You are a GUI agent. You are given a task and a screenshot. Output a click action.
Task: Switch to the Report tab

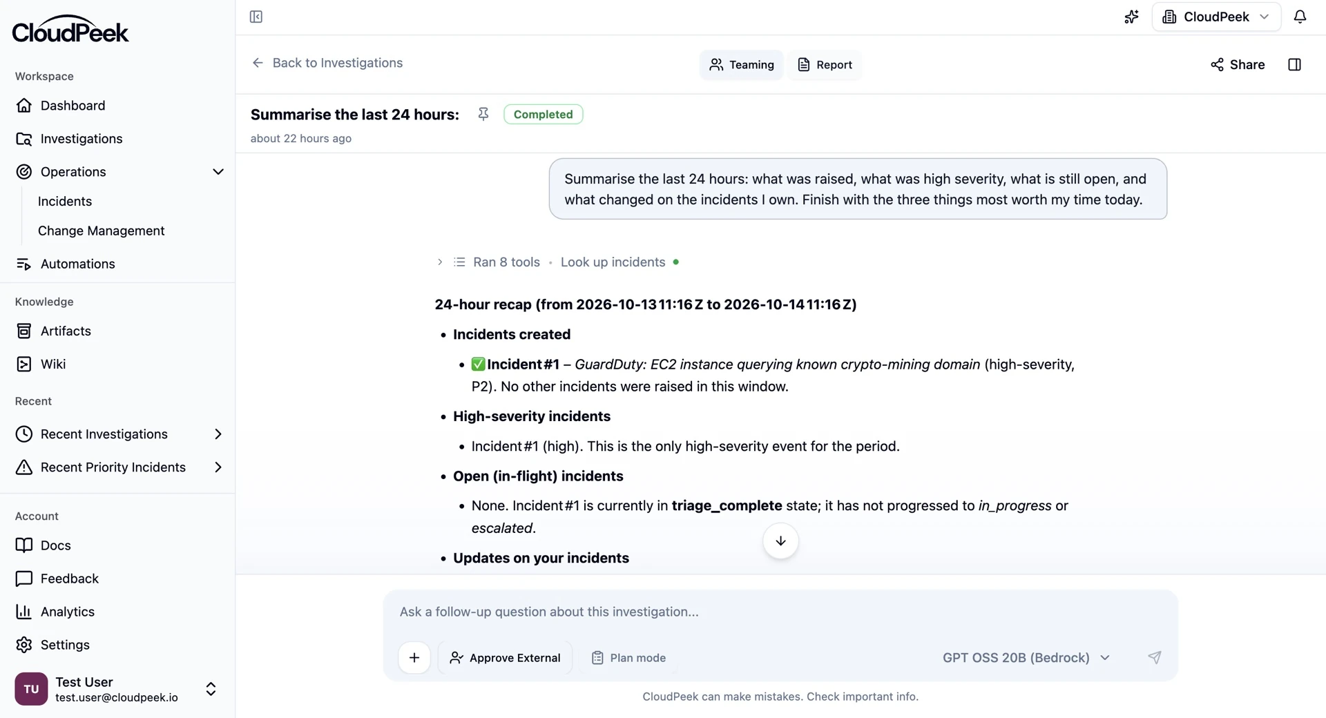coord(825,64)
